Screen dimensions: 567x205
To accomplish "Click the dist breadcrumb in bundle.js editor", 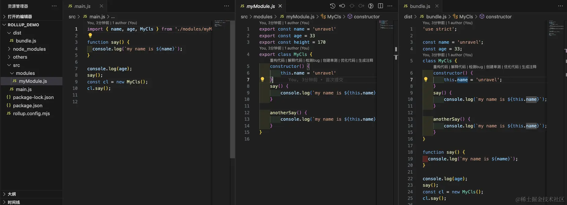I will [408, 16].
